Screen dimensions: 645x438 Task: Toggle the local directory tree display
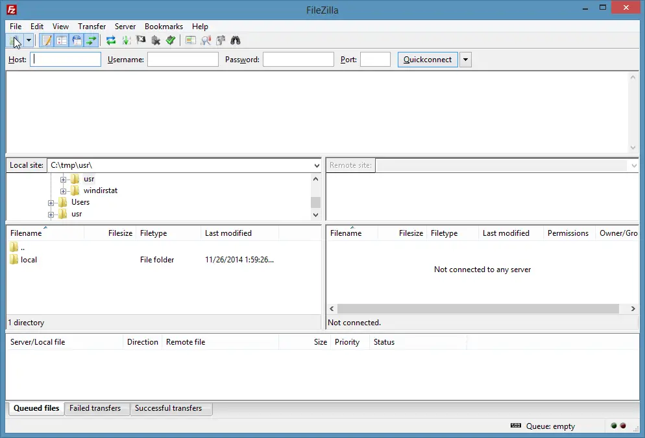(x=62, y=40)
